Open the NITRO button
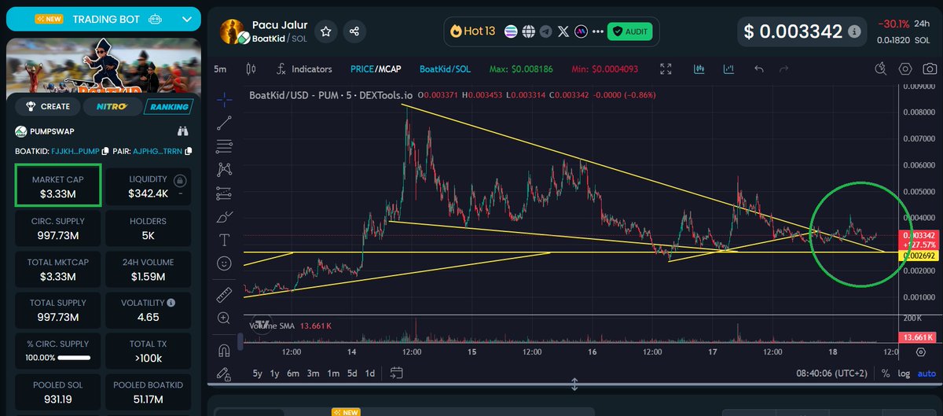Viewport: 943px width, 416px height. click(112, 106)
